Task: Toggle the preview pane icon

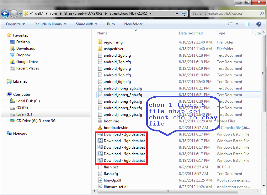Action: (247, 24)
